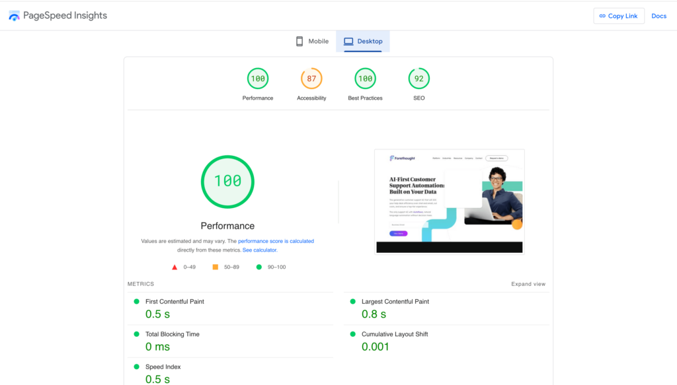The width and height of the screenshot is (677, 385).
Task: Jump to the SEO score gauge 92
Action: pos(418,79)
